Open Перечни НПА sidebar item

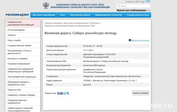[23, 90]
